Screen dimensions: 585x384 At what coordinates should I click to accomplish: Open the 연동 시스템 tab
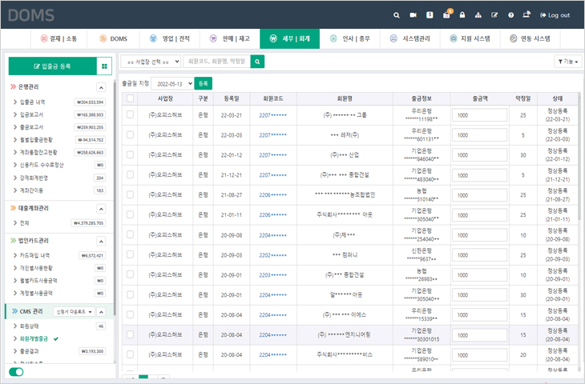click(531, 38)
